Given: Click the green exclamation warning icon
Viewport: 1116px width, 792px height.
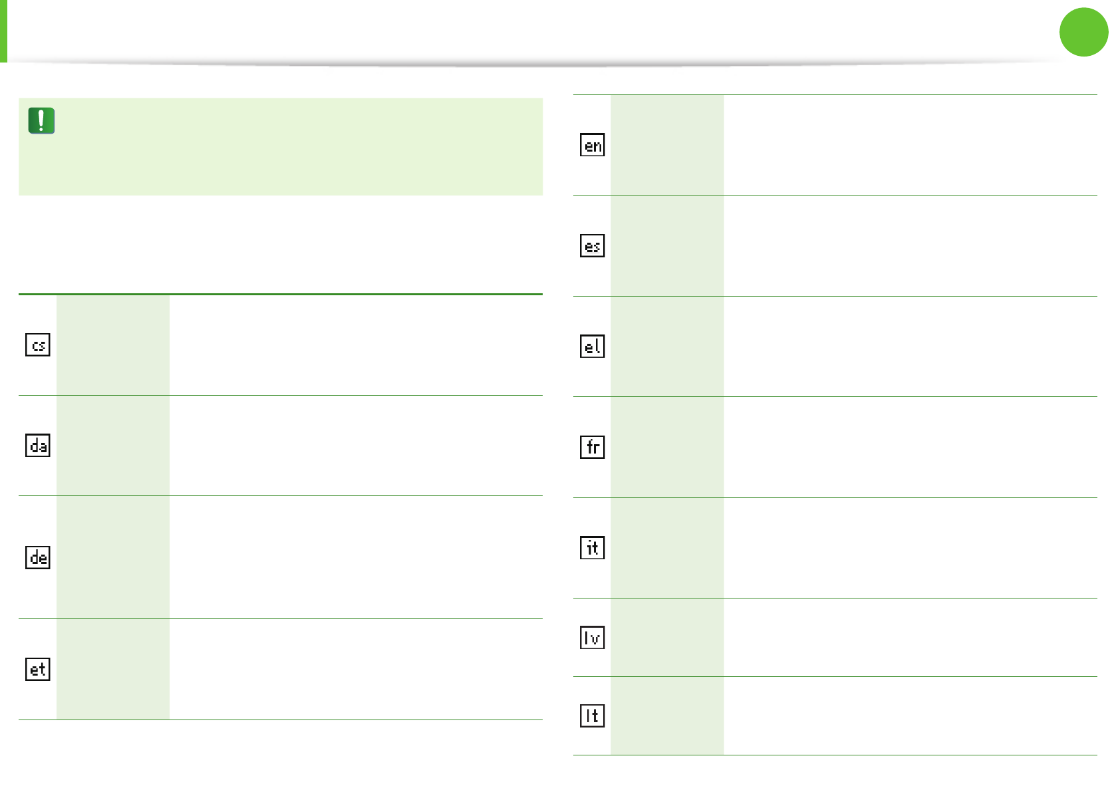Looking at the screenshot, I should (x=41, y=121).
